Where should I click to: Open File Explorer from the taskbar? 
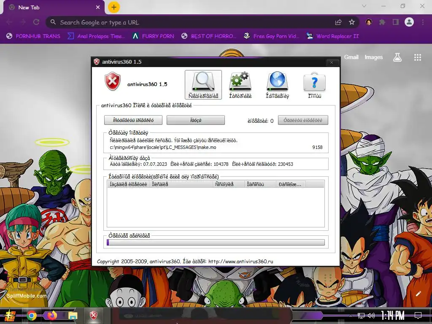point(73,316)
